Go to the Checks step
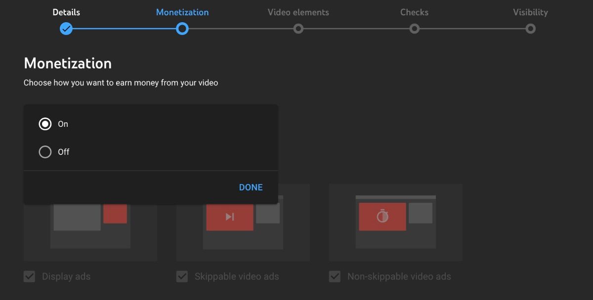 point(414,12)
